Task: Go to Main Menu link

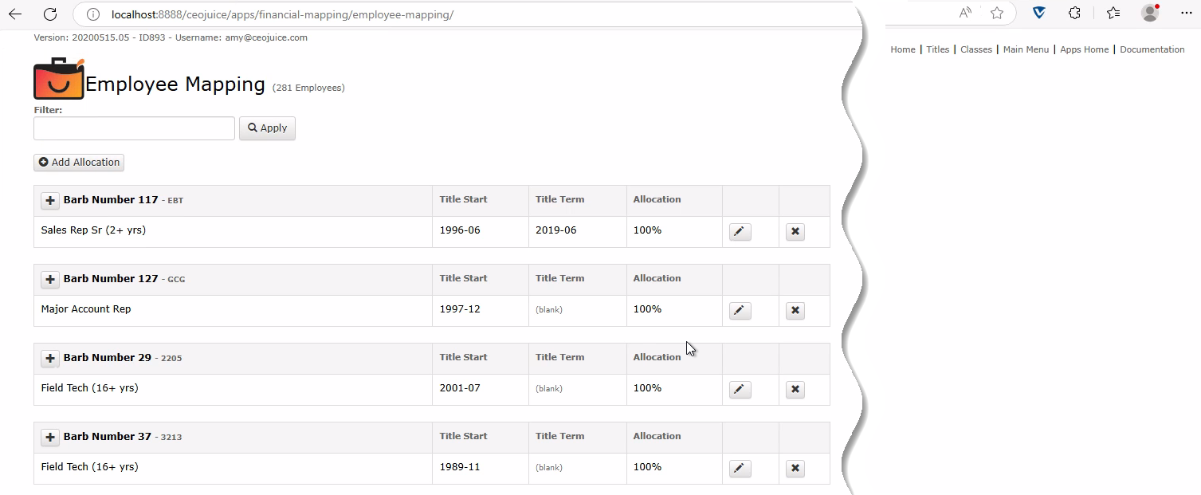Action: 1026,49
